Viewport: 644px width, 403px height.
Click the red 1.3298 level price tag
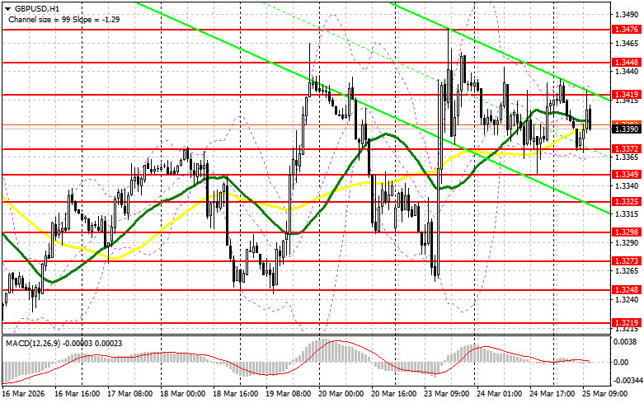pyautogui.click(x=626, y=232)
